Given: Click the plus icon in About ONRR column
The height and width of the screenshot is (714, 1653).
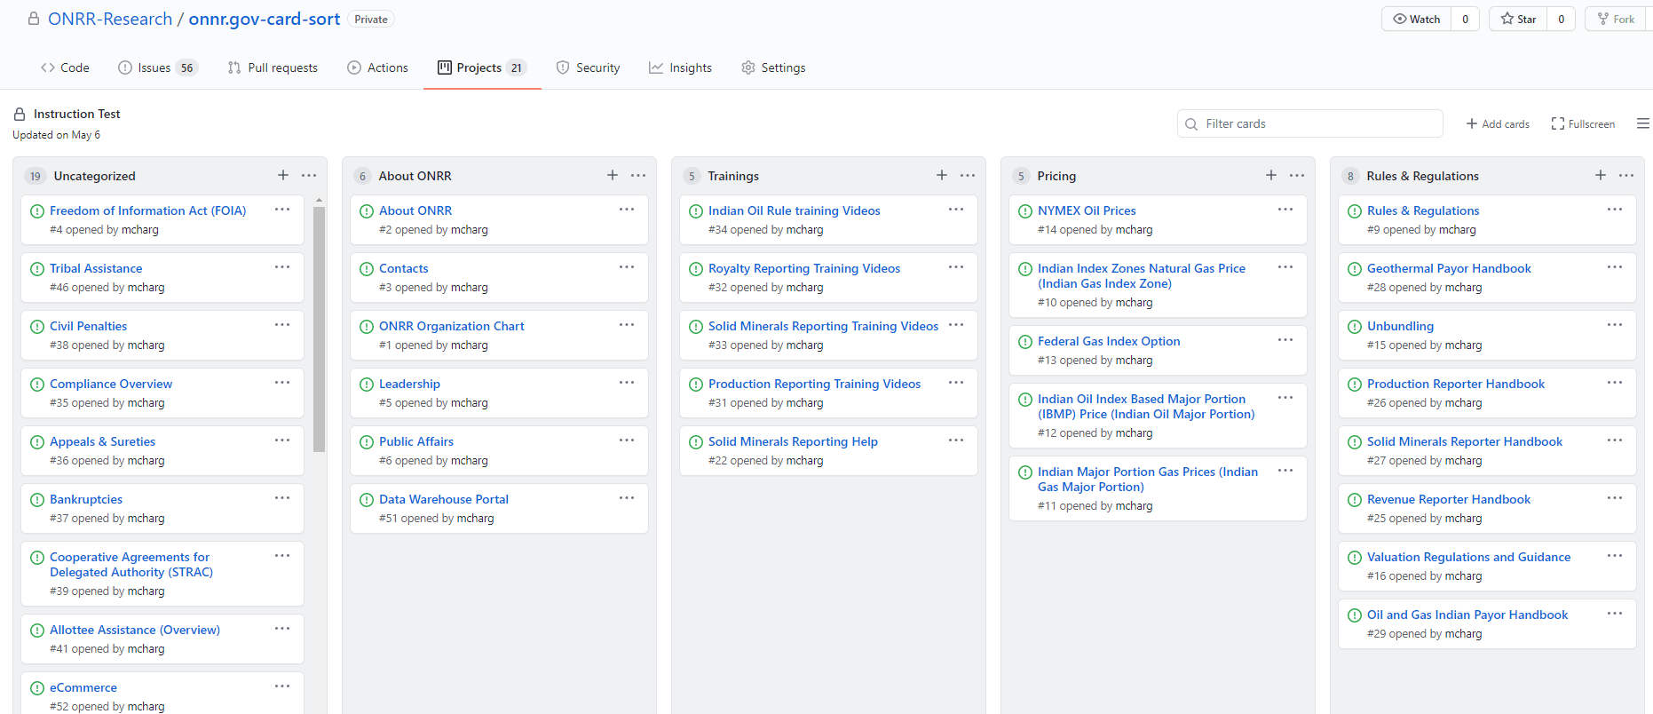Looking at the screenshot, I should [x=613, y=176].
